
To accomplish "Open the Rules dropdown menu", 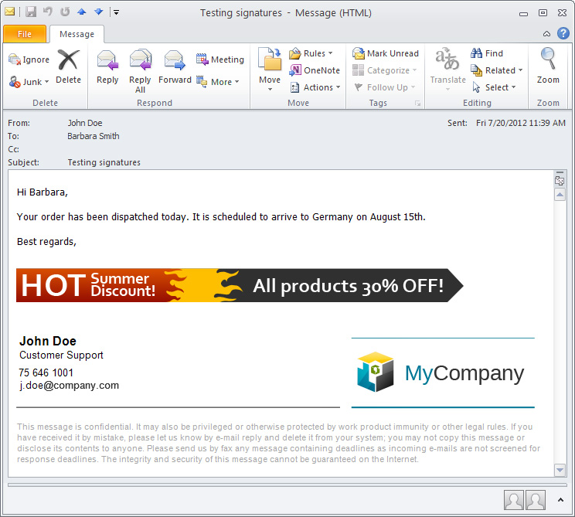I will tap(311, 53).
